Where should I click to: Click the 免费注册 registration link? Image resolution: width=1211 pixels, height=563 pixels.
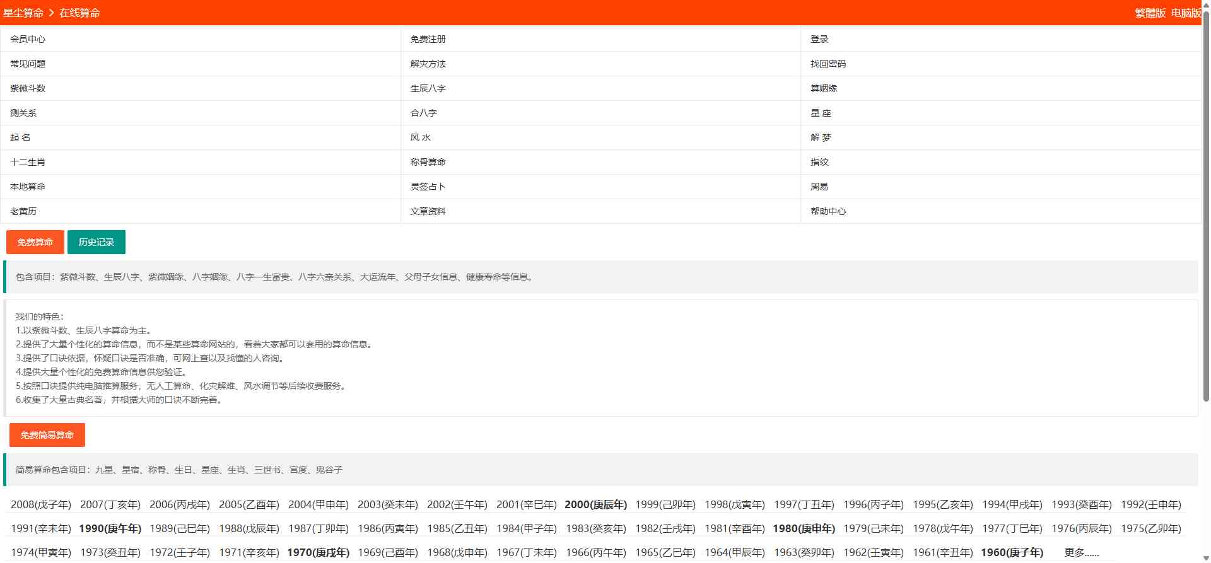pos(428,39)
